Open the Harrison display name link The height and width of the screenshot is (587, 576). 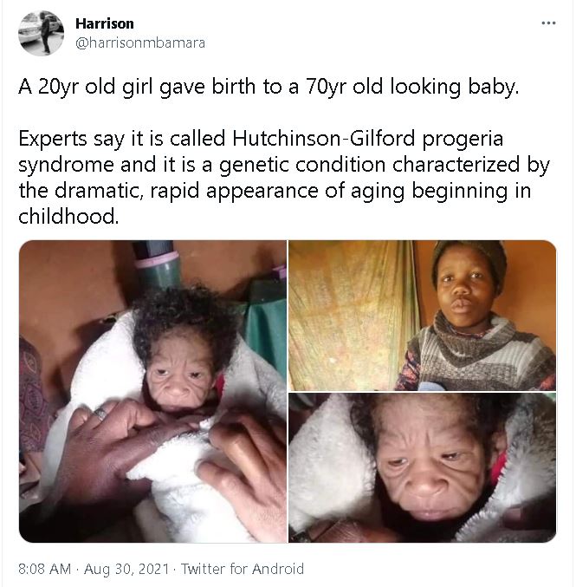click(x=104, y=23)
